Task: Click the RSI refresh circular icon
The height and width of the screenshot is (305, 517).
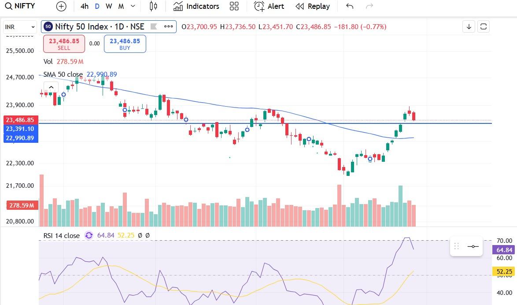Action: pos(89,235)
